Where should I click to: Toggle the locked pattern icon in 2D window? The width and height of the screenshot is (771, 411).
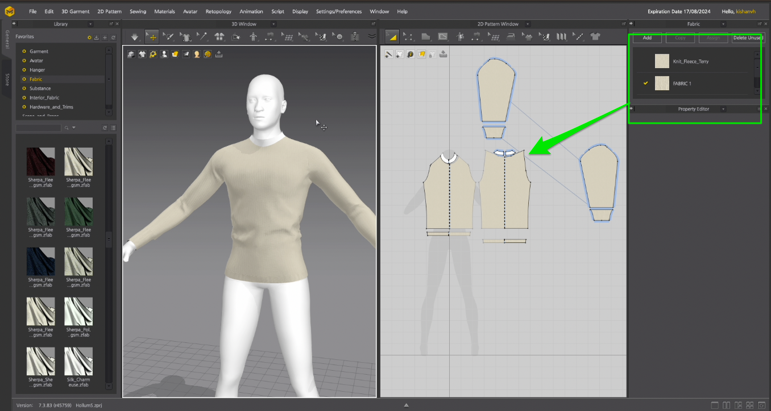pos(432,54)
